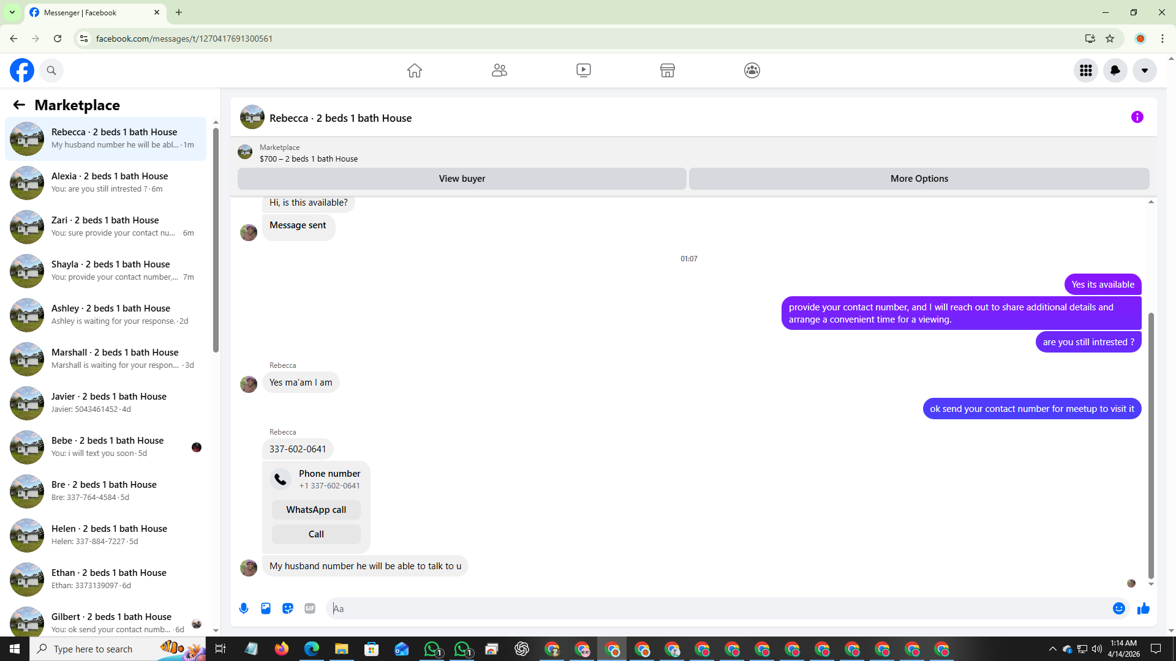Viewport: 1176px width, 661px height.
Task: Go to Facebook Home tab
Action: [414, 70]
